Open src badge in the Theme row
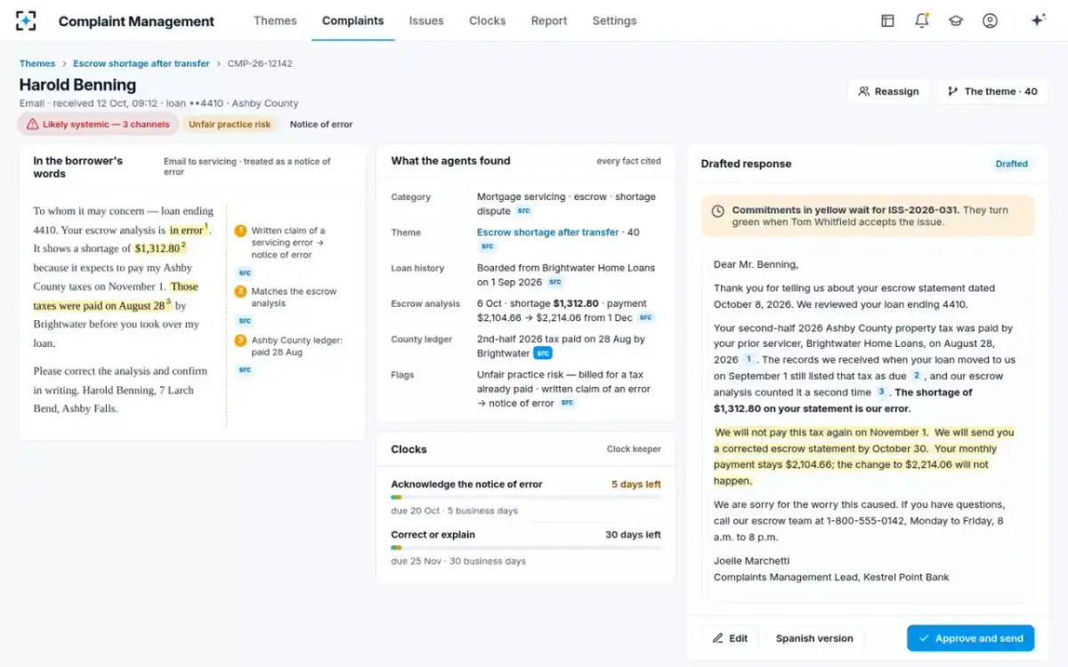The width and height of the screenshot is (1068, 667). [487, 246]
